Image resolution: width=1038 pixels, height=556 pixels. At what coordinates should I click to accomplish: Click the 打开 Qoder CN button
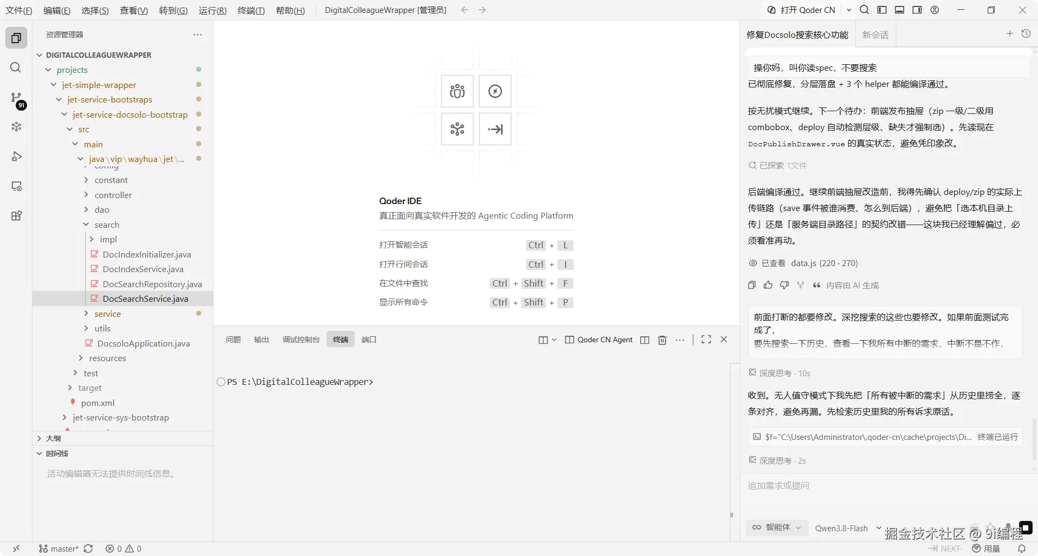pyautogui.click(x=801, y=10)
